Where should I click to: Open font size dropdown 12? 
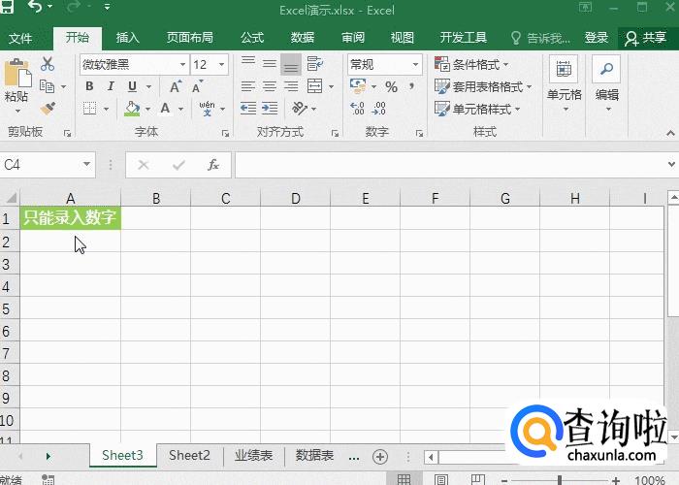tap(222, 65)
